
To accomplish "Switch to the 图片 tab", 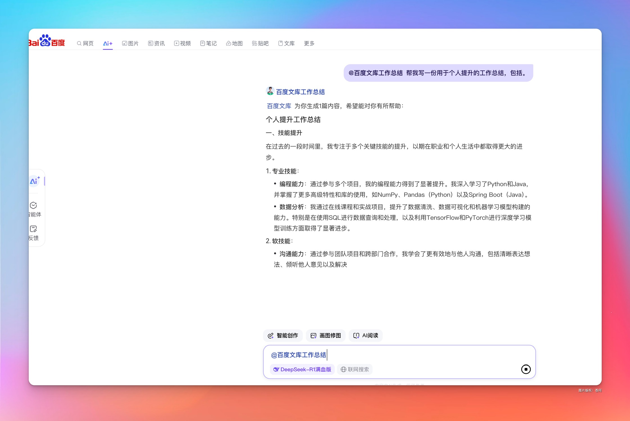I will coord(130,43).
